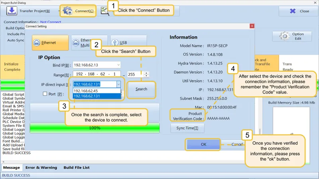Open the Build File List tab
319x179 pixels.
tap(77, 167)
